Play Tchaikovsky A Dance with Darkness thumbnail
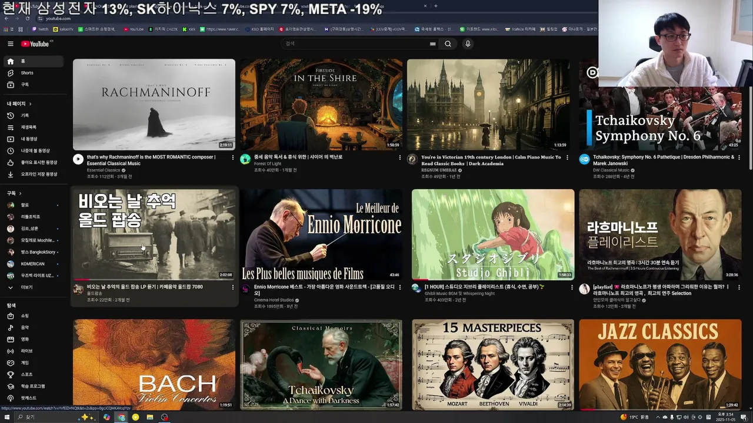753x423 pixels. 321,364
